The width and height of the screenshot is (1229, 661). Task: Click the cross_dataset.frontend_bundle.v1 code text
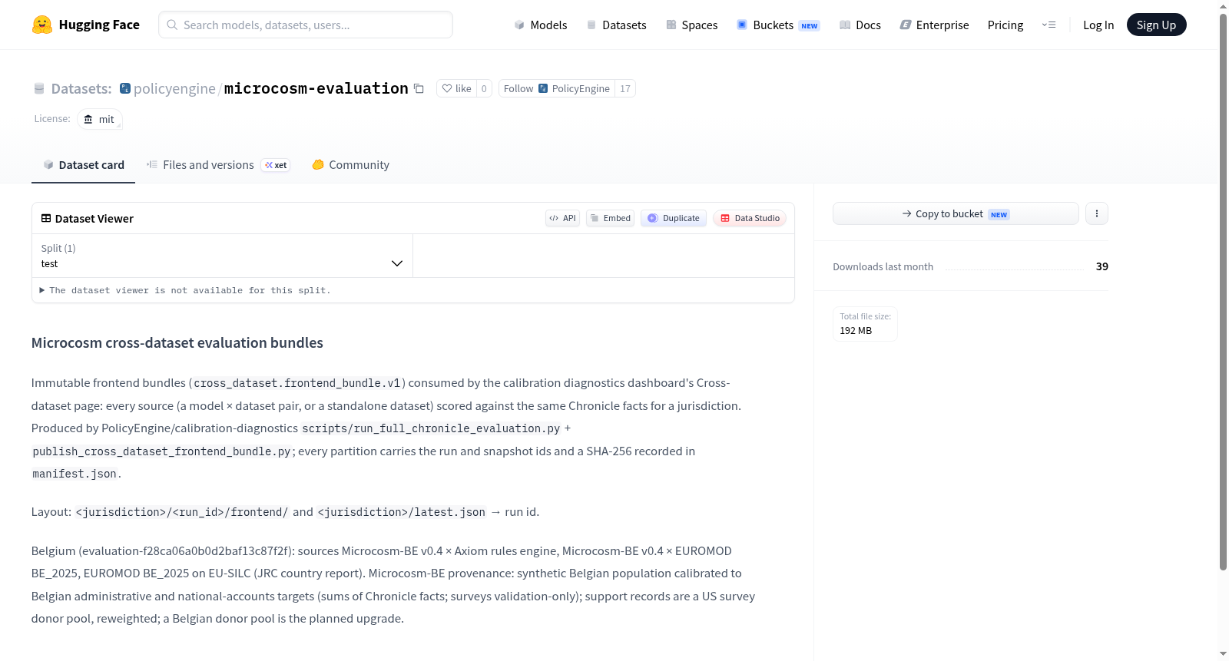296,383
